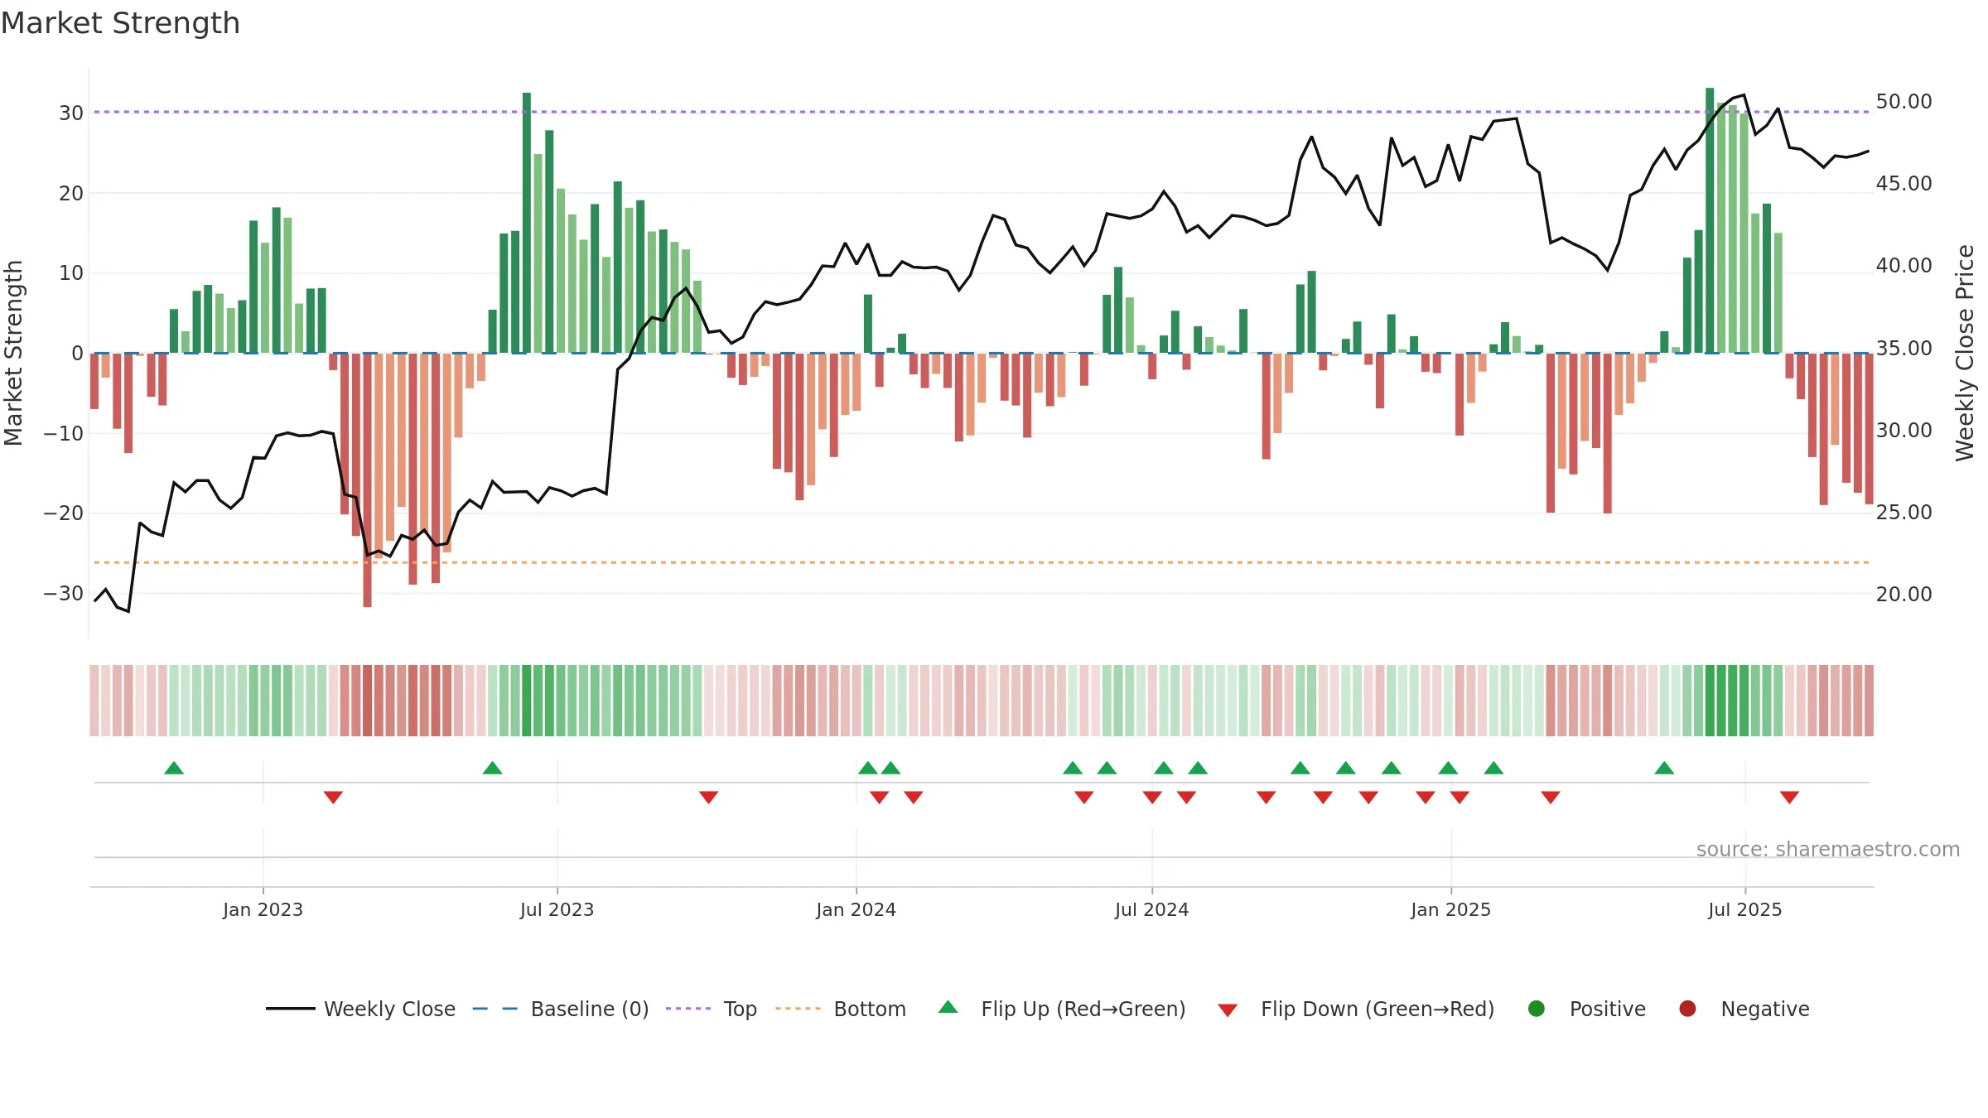Screen dimensions: 1988x1118
Task: Click the green Positive dot in legend
Action: (1537, 1009)
